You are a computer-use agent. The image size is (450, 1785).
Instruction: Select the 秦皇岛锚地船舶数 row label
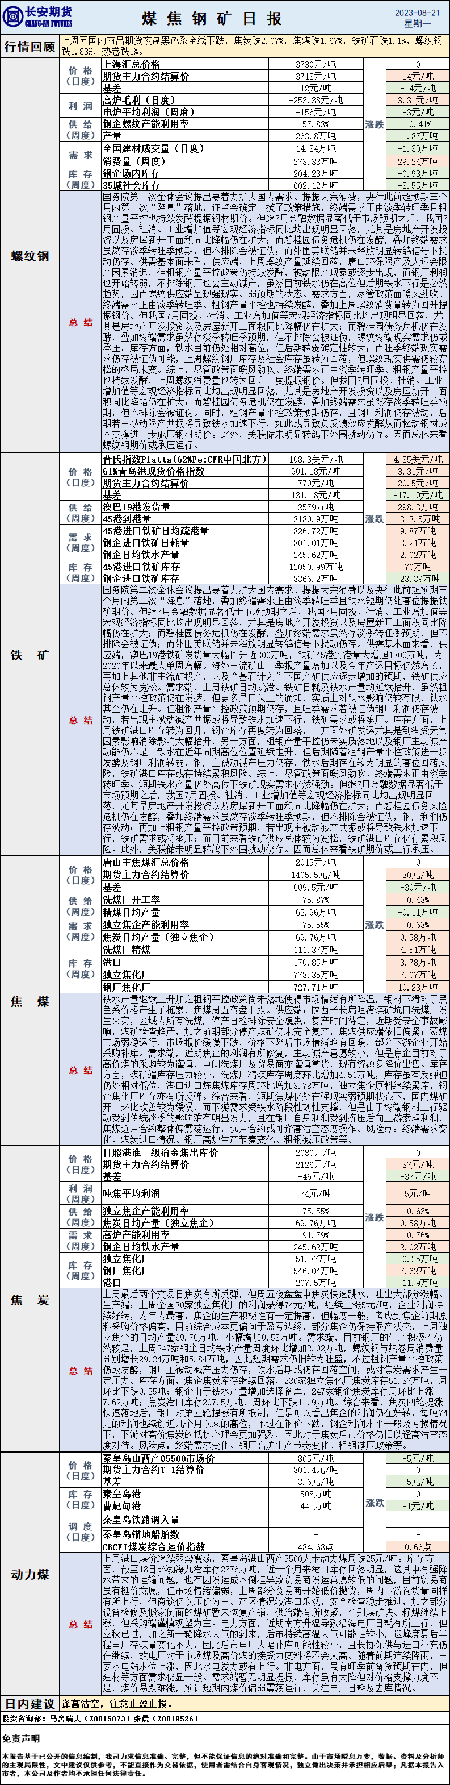tap(141, 1534)
